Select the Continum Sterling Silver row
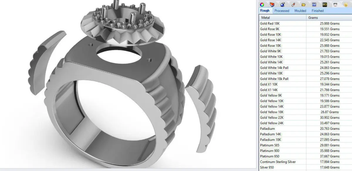The image size is (352, 171). click(305, 162)
